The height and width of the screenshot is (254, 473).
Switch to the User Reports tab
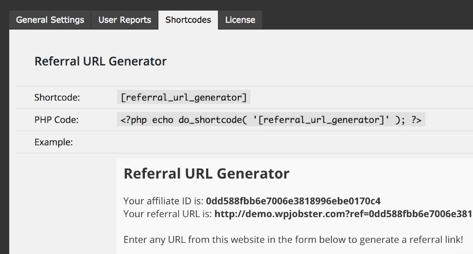tap(124, 20)
